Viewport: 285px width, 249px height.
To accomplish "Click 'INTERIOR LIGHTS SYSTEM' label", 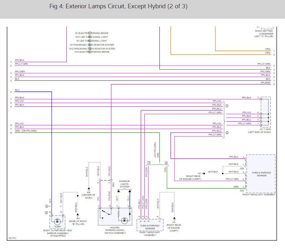I will point(124,184).
